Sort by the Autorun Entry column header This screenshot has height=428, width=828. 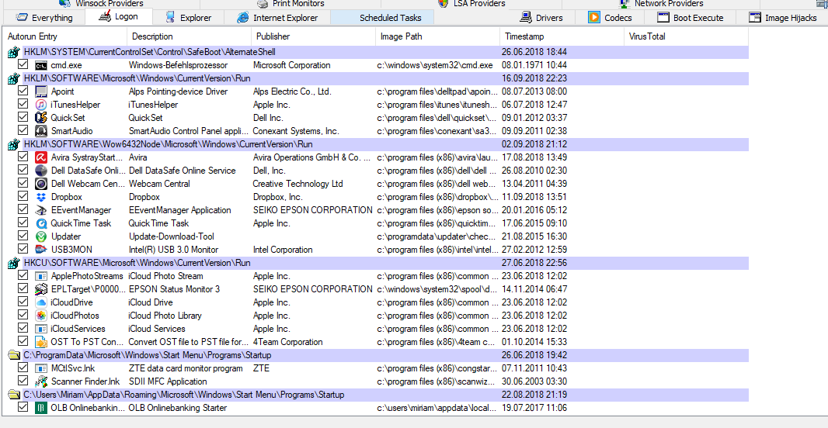pyautogui.click(x=64, y=36)
